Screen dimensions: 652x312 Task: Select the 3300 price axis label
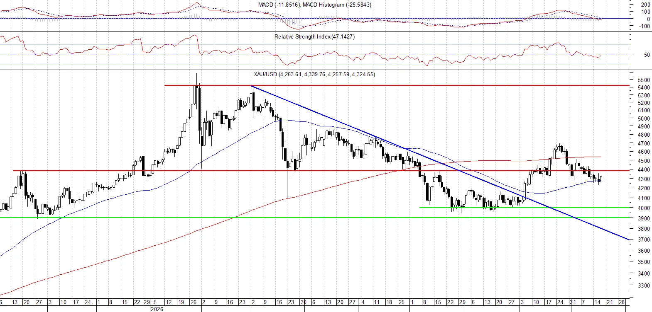click(644, 285)
